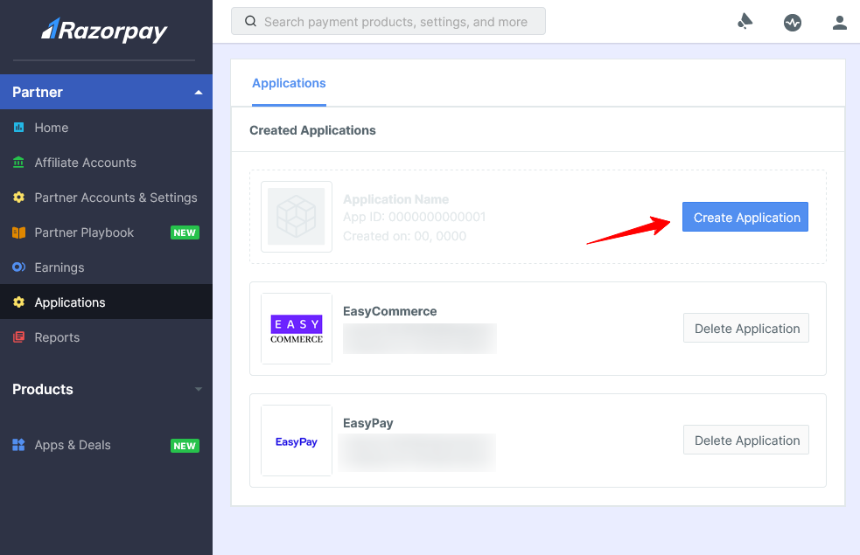The height and width of the screenshot is (555, 860).
Task: Open Affiliate Accounts menu item
Action: click(x=107, y=163)
